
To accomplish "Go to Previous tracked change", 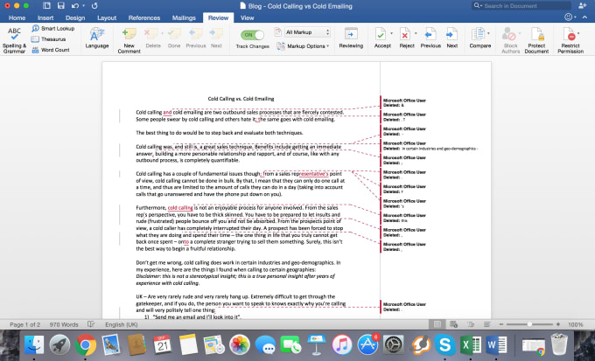I will (430, 38).
